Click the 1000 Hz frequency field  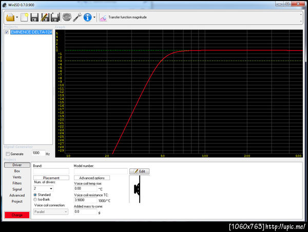(38, 153)
